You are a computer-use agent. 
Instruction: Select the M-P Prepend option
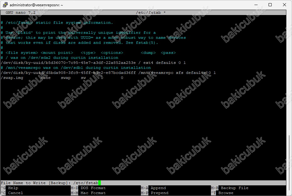tap(155, 193)
